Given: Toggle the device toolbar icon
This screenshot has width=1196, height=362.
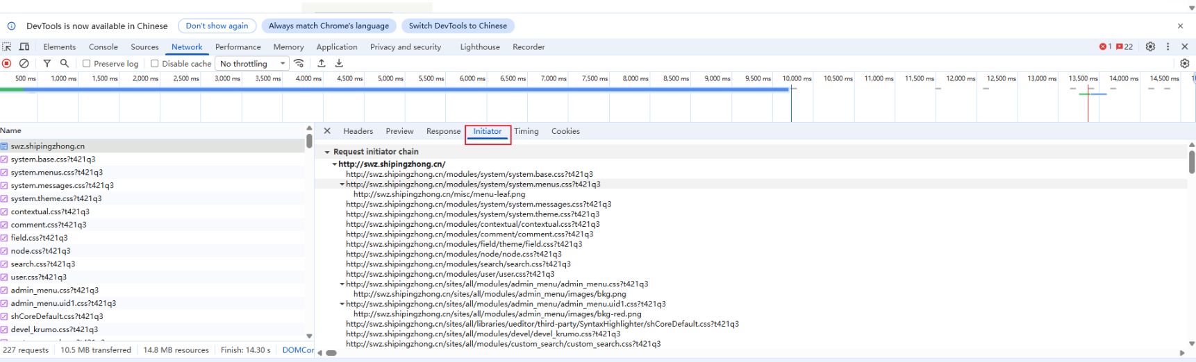Looking at the screenshot, I should tap(24, 46).
